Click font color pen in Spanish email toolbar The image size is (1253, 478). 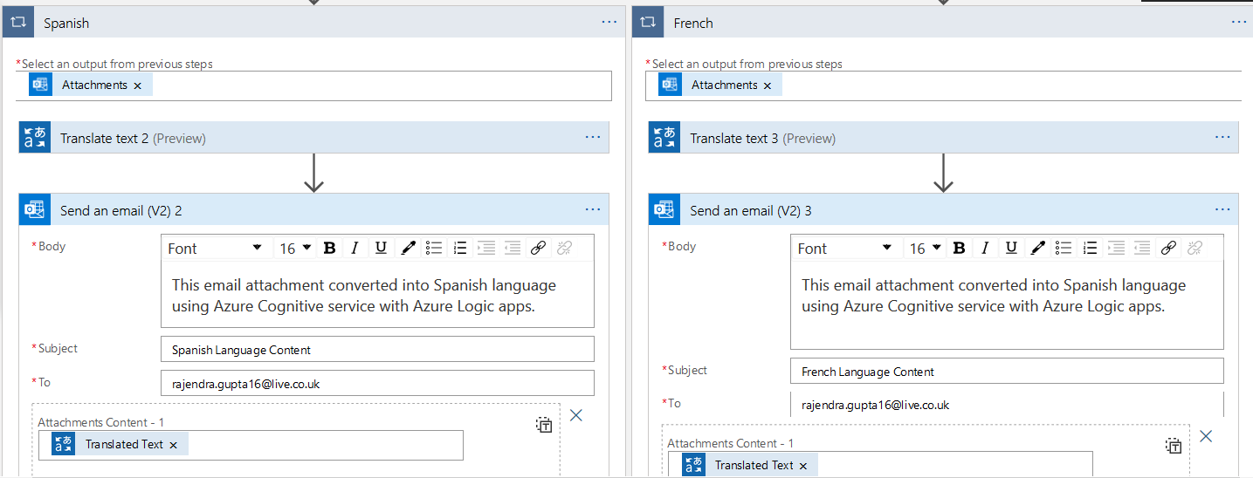(x=408, y=249)
